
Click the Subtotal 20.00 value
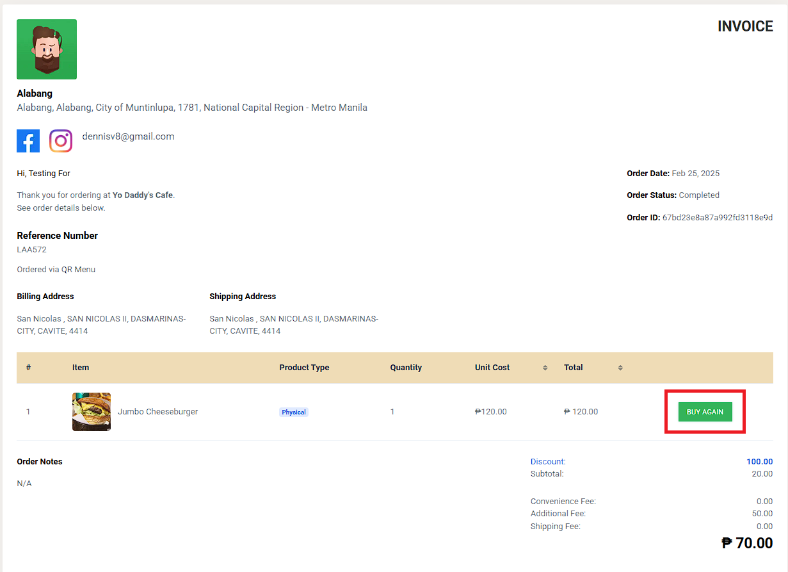[762, 474]
